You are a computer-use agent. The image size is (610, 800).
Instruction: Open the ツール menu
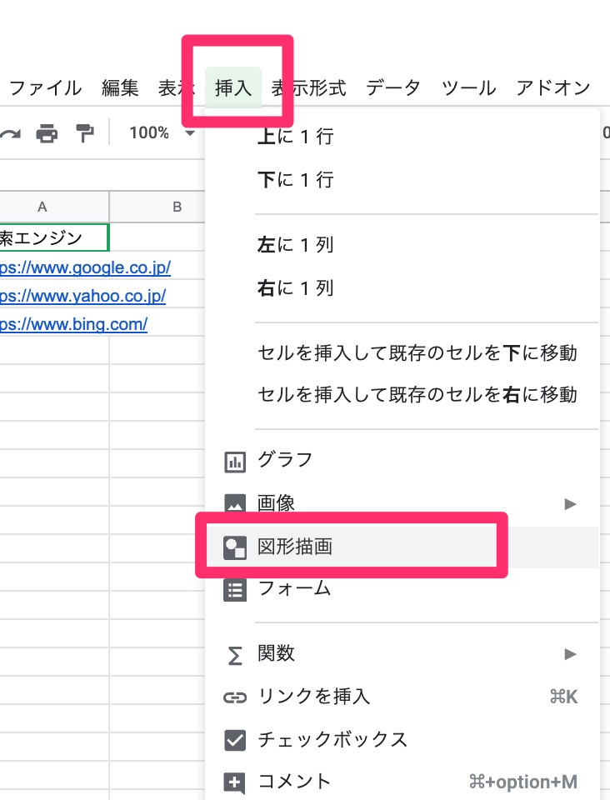[x=468, y=87]
